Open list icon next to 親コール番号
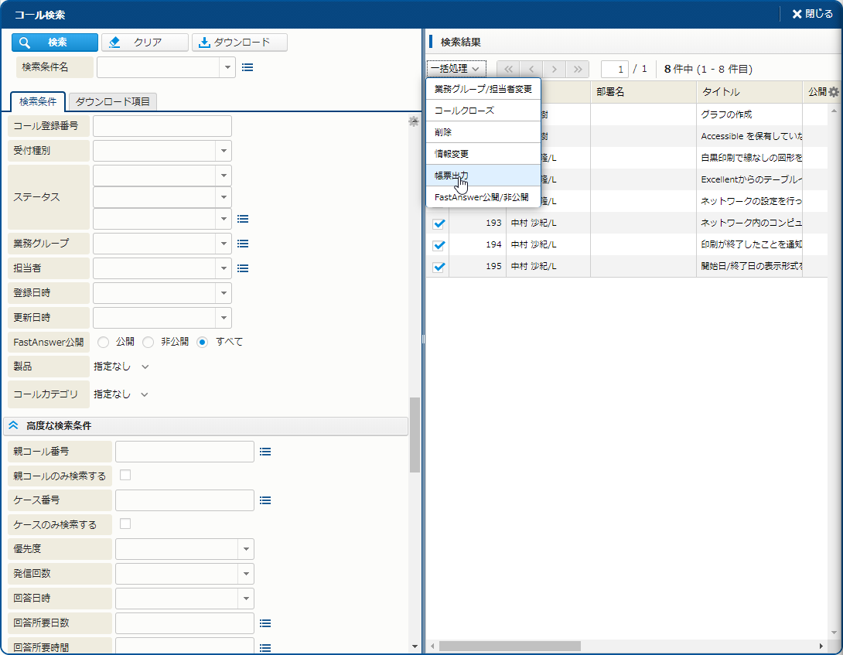The image size is (843, 655). coord(265,452)
